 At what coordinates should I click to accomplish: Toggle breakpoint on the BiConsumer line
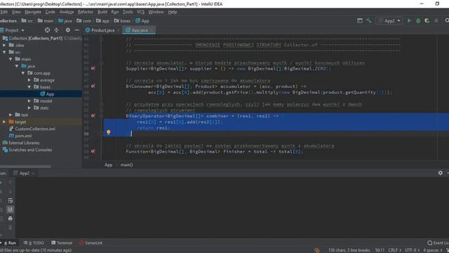93,86
